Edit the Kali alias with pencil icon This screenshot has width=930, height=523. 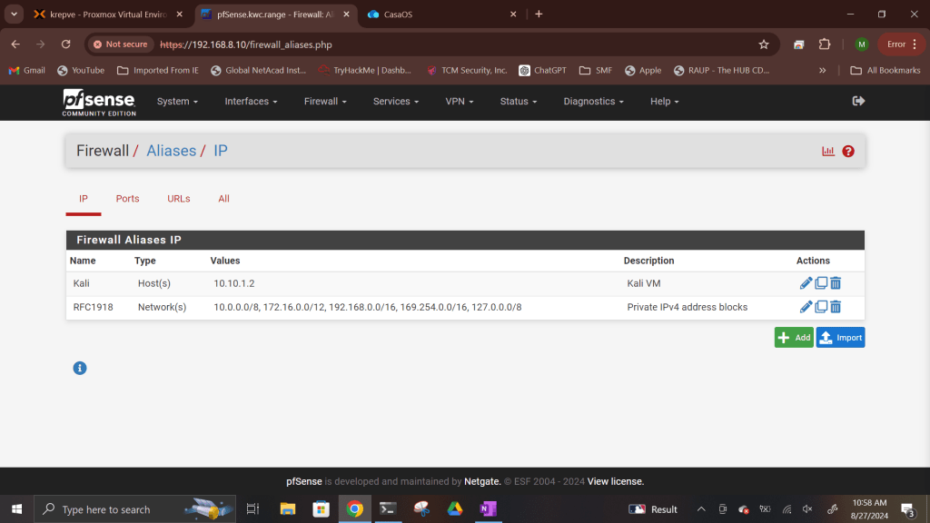click(806, 283)
